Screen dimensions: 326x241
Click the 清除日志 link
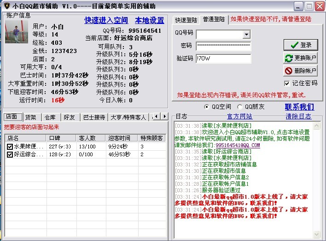click(x=298, y=116)
